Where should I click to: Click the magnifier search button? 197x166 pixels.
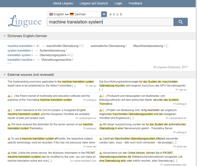point(180,22)
